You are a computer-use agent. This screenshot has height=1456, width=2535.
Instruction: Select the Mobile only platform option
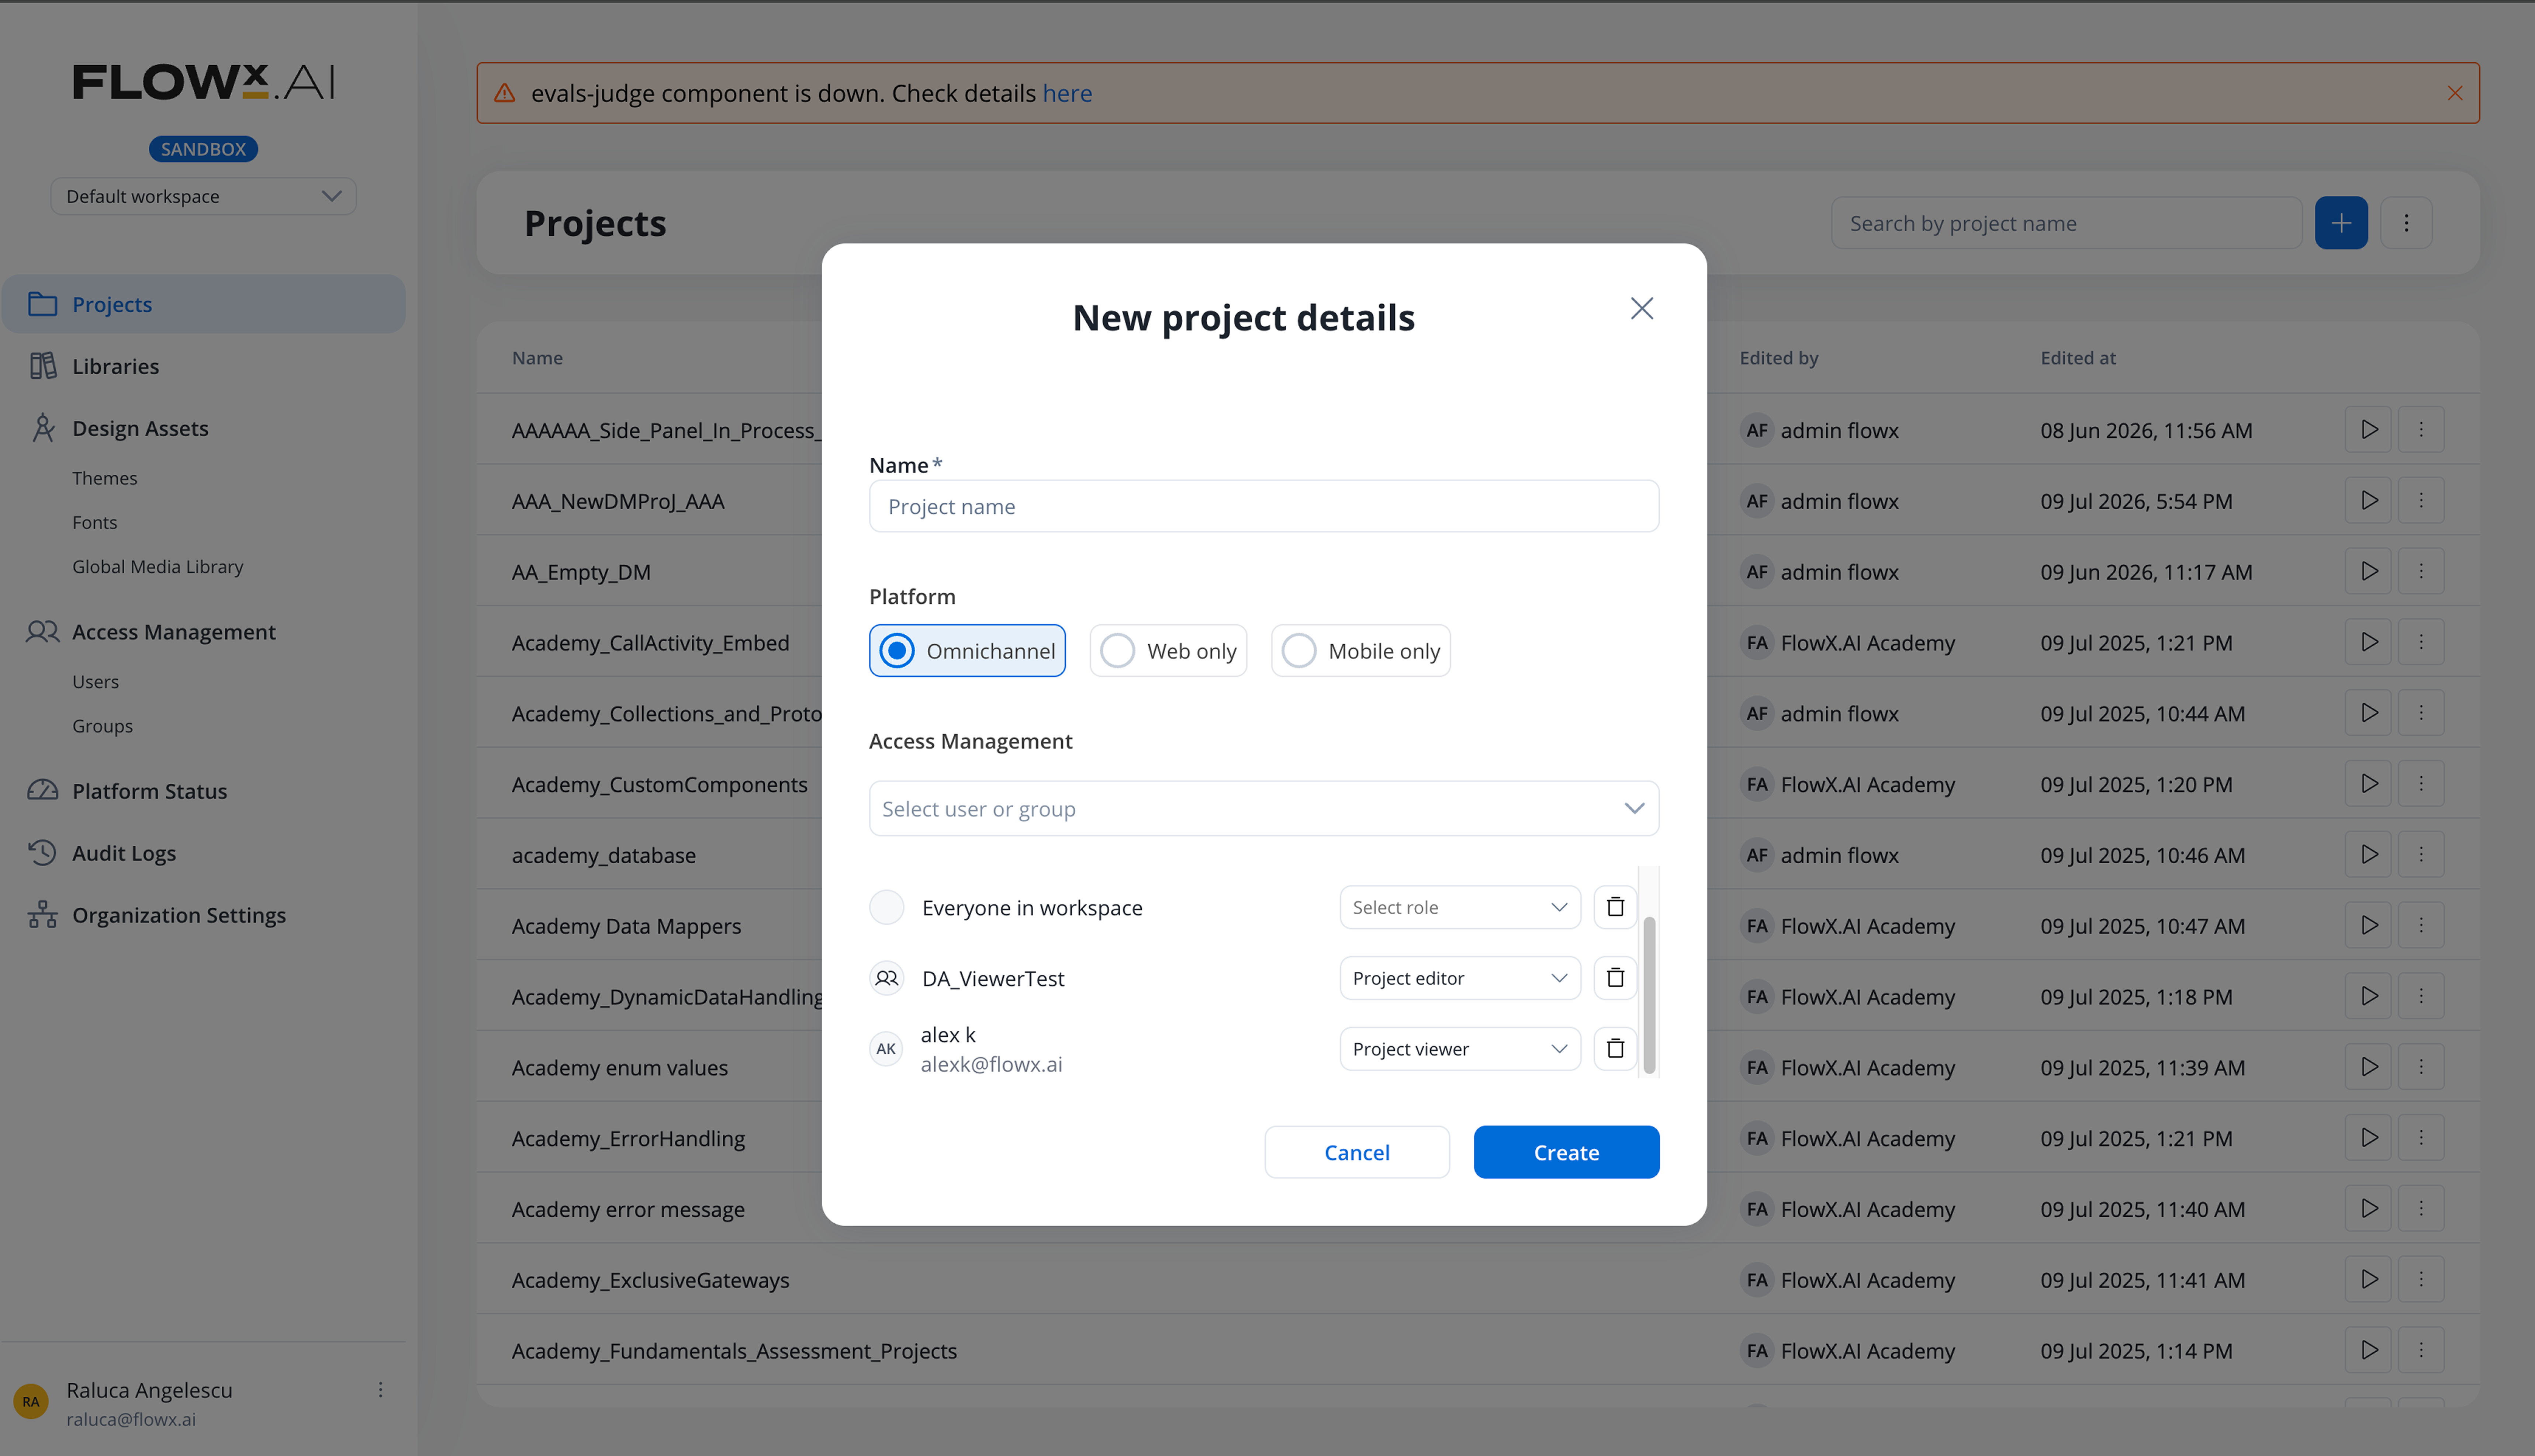(x=1360, y=651)
